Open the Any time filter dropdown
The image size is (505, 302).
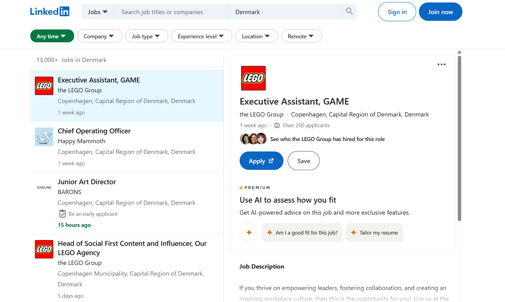(52, 36)
